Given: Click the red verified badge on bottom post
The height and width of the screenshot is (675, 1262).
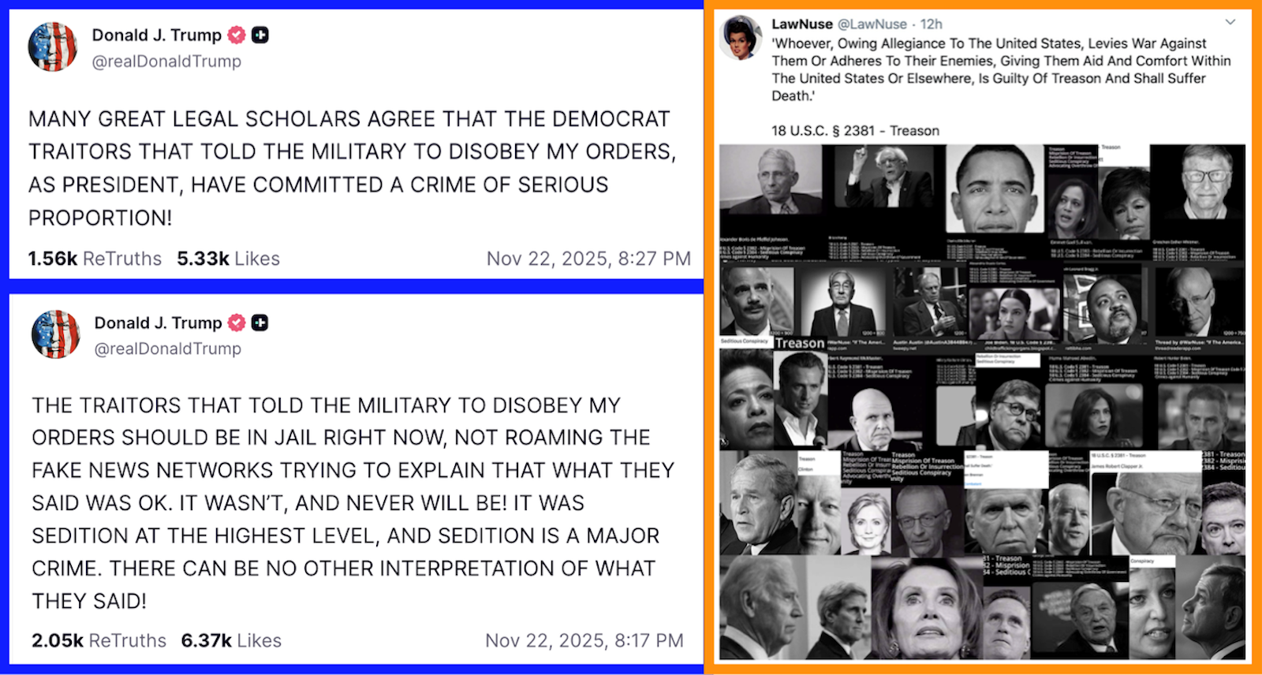Looking at the screenshot, I should point(237,323).
